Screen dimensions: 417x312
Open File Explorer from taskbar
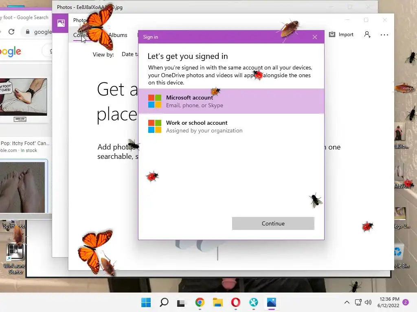pyautogui.click(x=218, y=302)
